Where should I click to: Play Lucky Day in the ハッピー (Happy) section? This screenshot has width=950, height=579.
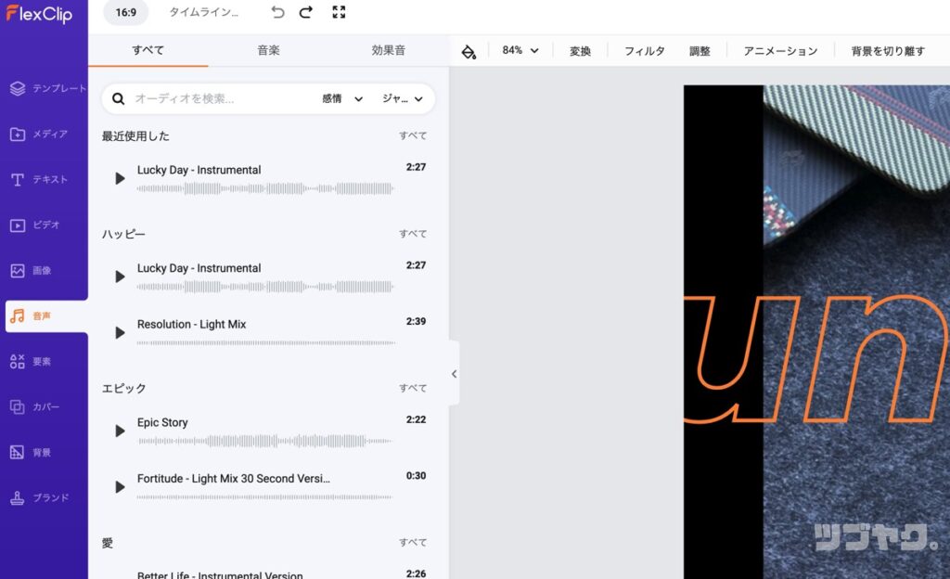pyautogui.click(x=120, y=277)
